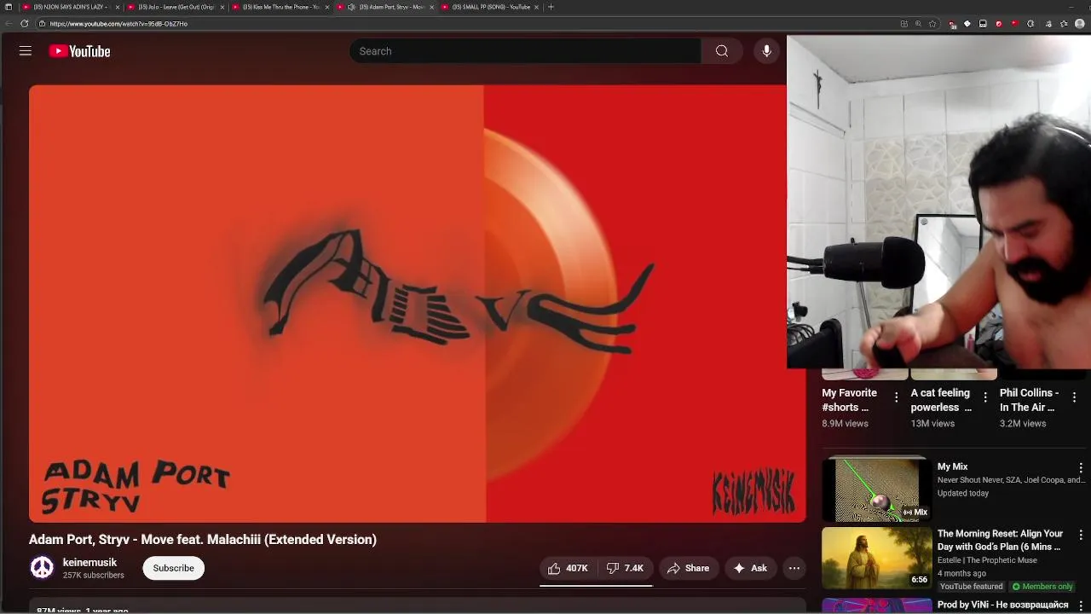The width and height of the screenshot is (1091, 614).
Task: Open options for The Morning Reset video
Action: 1081,535
